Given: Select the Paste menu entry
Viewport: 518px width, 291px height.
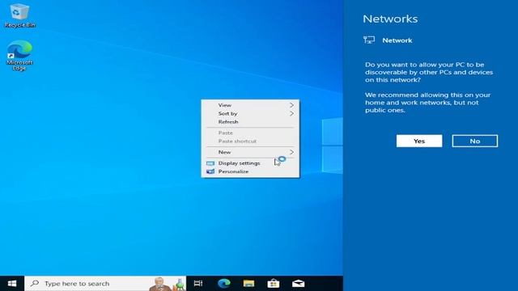Looking at the screenshot, I should click(250, 133).
